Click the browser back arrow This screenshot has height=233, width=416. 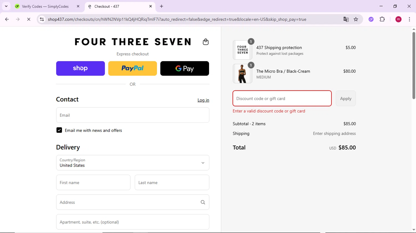tap(7, 19)
